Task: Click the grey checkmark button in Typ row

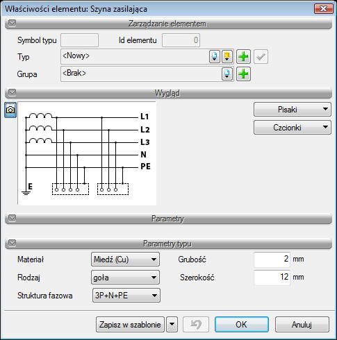Action: pos(261,57)
